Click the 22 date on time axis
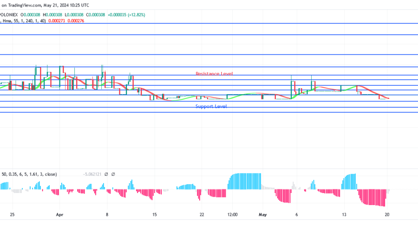 pyautogui.click(x=202, y=215)
